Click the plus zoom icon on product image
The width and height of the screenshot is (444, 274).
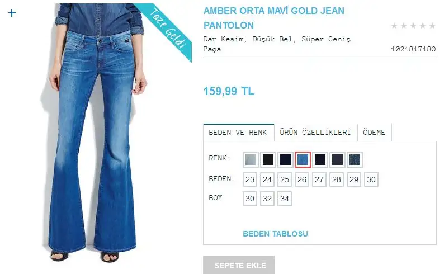[x=12, y=13]
